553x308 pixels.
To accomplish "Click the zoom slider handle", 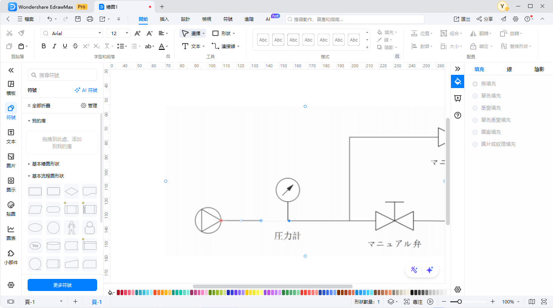I will pos(459,302).
